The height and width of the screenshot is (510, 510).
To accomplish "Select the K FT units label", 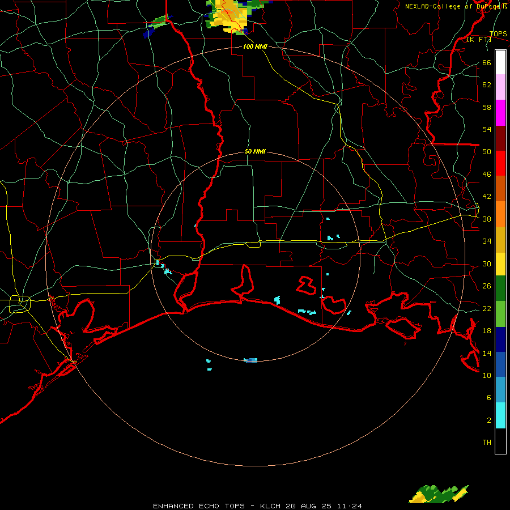I will click(x=479, y=40).
